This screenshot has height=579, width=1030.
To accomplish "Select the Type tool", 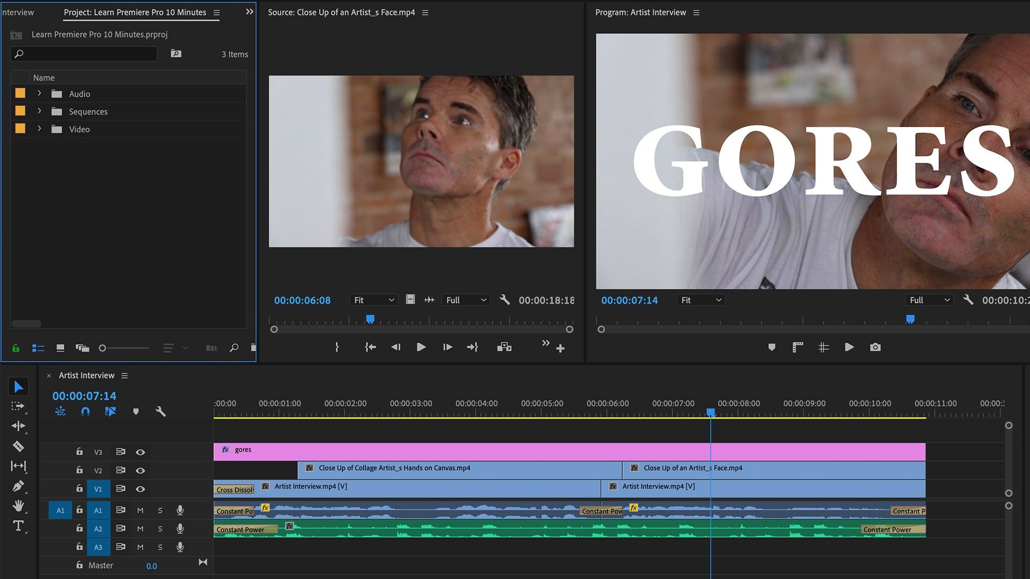I will [x=19, y=526].
